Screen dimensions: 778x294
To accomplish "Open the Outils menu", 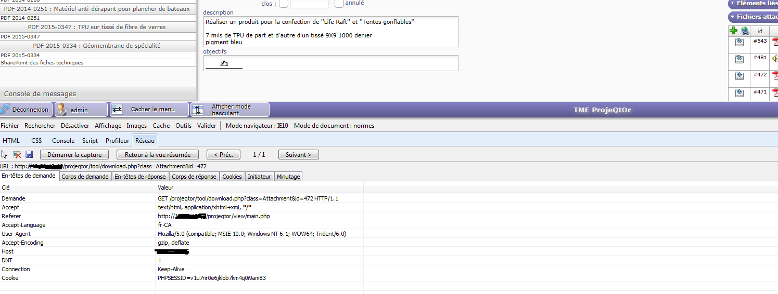I will (x=184, y=126).
